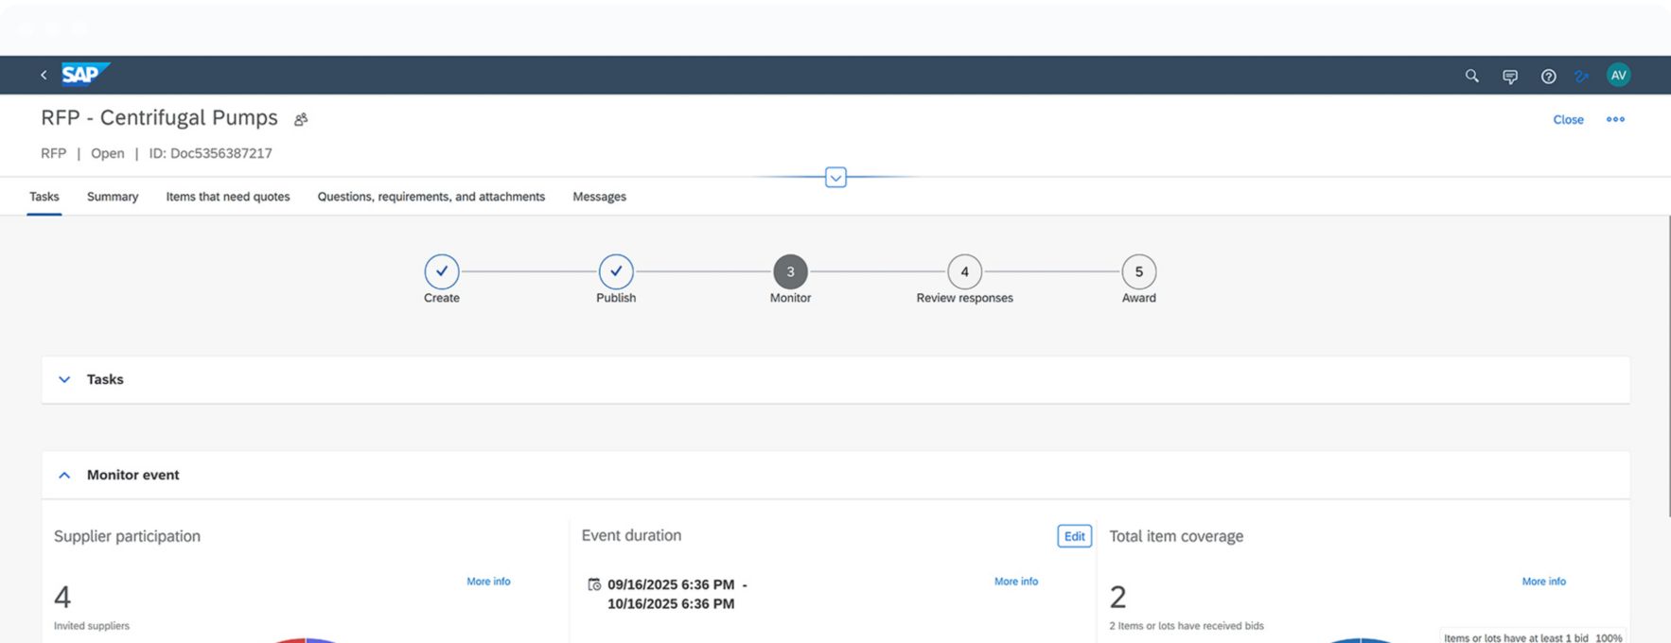
Task: Select step 4 Review responses
Action: (x=964, y=272)
